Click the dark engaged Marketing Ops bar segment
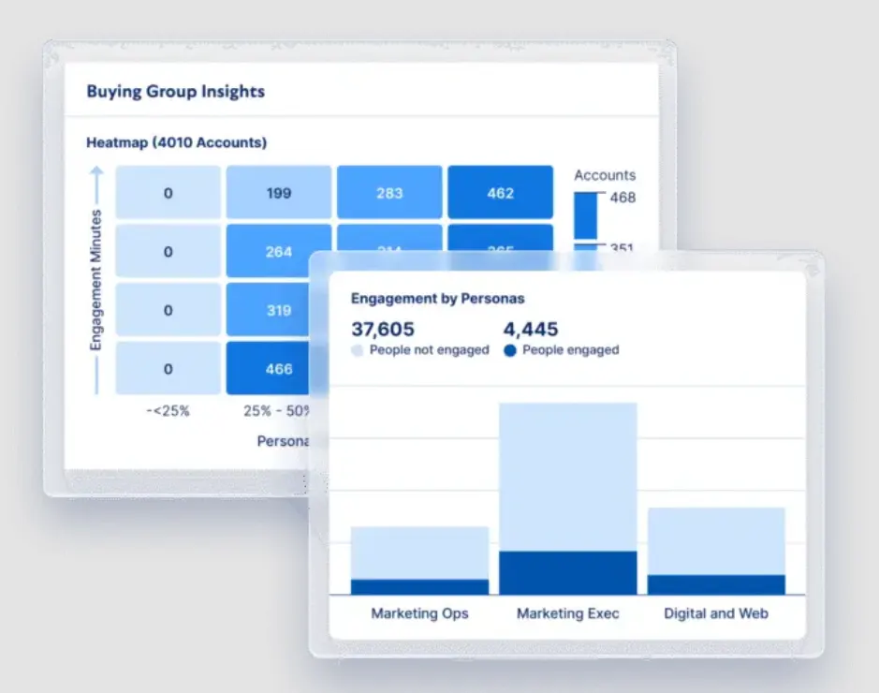879x693 pixels. pyautogui.click(x=420, y=587)
